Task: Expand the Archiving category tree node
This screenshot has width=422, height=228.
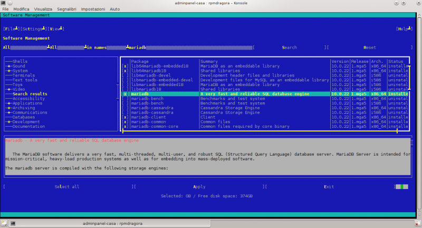Action: click(9, 108)
